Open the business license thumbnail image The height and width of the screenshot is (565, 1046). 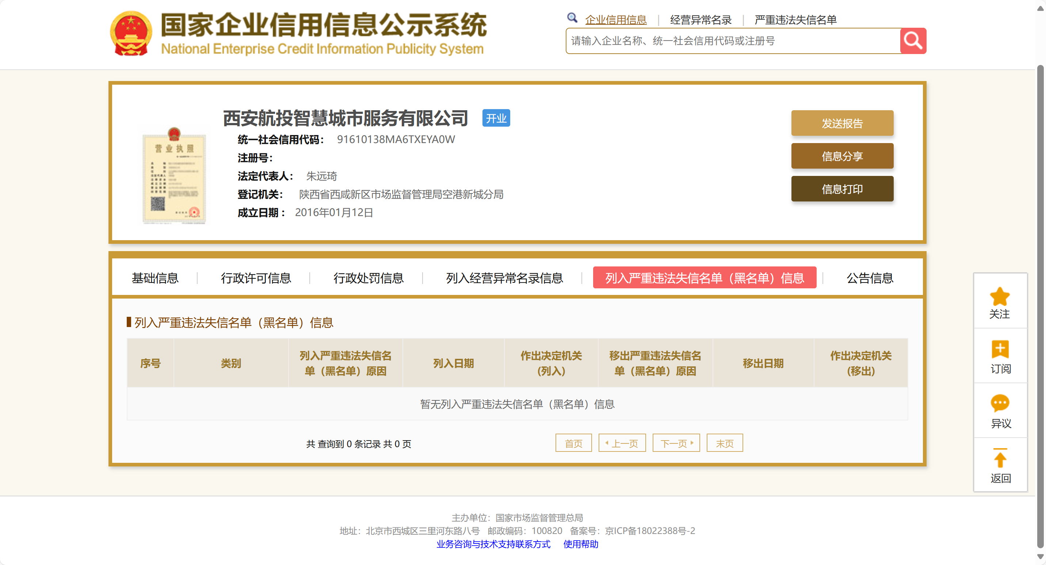click(174, 176)
